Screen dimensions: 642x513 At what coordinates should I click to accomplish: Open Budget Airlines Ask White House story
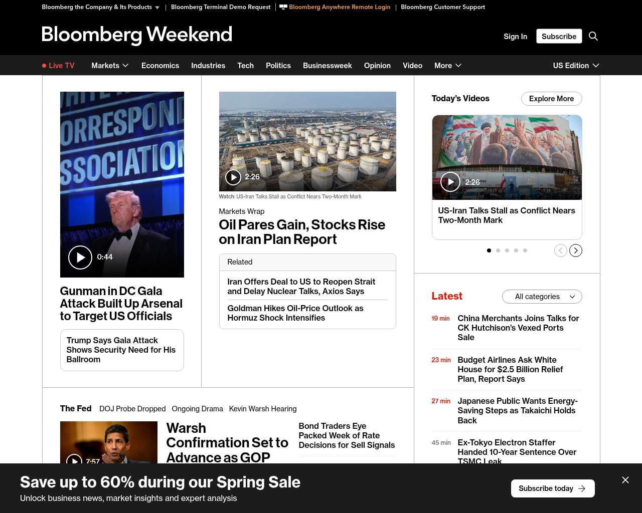click(x=510, y=369)
